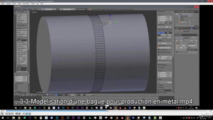Click the modifier Copy button
The height and width of the screenshot is (120, 213).
pos(194,41)
